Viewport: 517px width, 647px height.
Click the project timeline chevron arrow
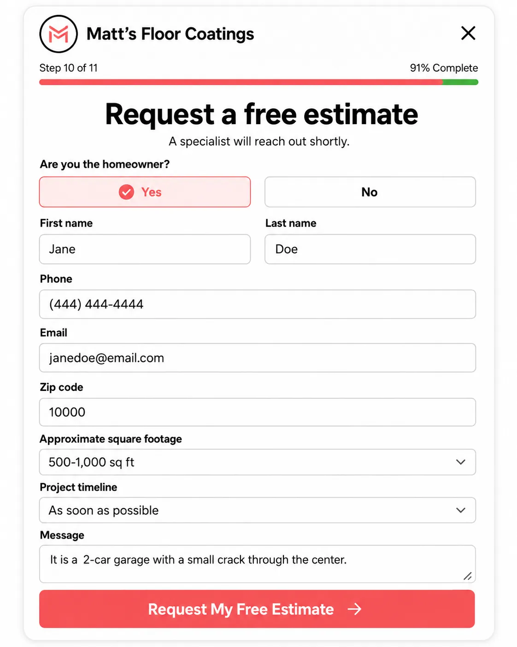[x=461, y=510]
